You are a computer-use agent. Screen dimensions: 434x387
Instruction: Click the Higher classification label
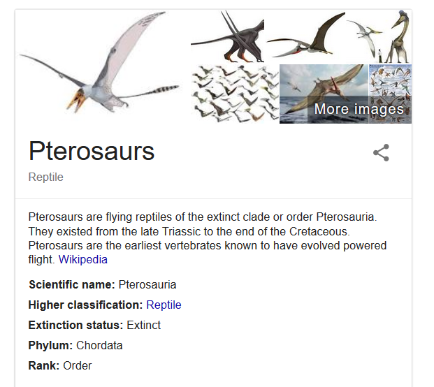point(85,305)
